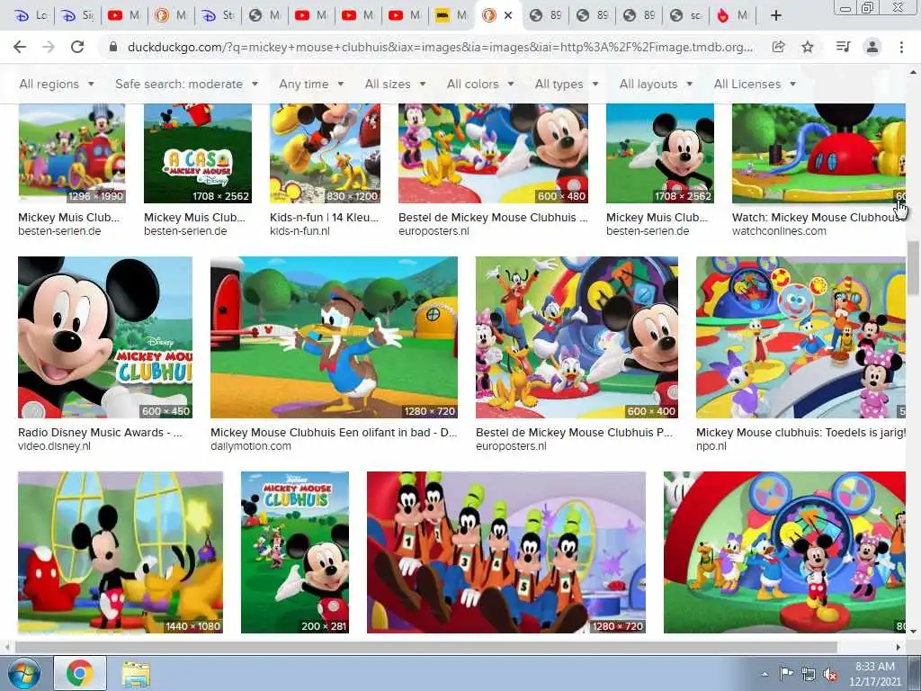Reload the page with the refresh icon
This screenshot has width=921, height=691.
(77, 47)
